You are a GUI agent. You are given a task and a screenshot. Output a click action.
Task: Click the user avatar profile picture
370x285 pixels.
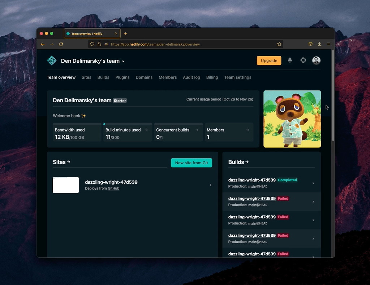[x=316, y=60]
